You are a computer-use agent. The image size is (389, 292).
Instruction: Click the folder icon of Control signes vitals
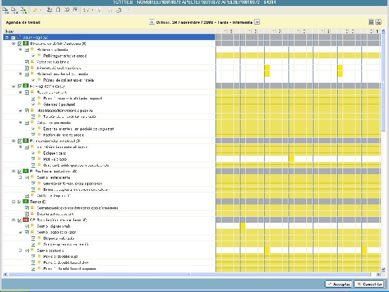32,225
